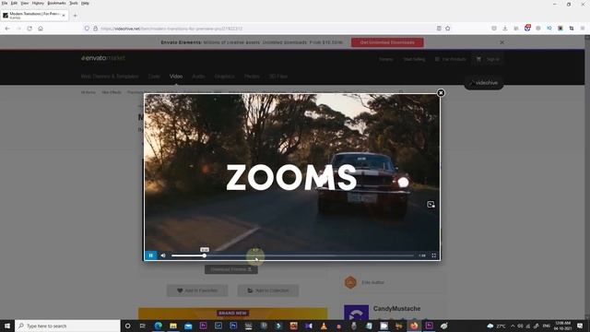Open the notification center

(580, 326)
